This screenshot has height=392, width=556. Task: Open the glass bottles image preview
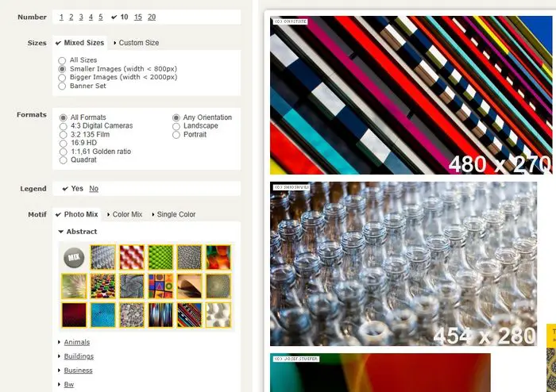[x=403, y=263]
